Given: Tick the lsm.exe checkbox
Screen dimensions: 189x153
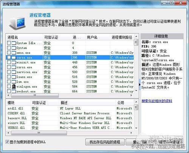Looking at the screenshot, I should pyautogui.click(x=9, y=82).
